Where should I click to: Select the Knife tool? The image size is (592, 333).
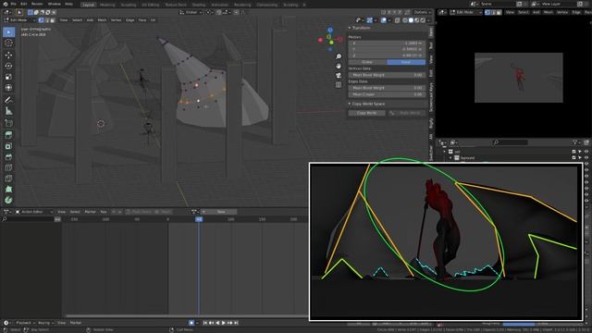point(8,179)
